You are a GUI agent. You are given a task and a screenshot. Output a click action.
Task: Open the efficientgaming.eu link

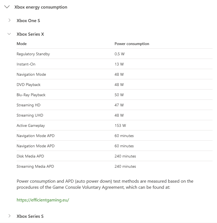pos(43,200)
